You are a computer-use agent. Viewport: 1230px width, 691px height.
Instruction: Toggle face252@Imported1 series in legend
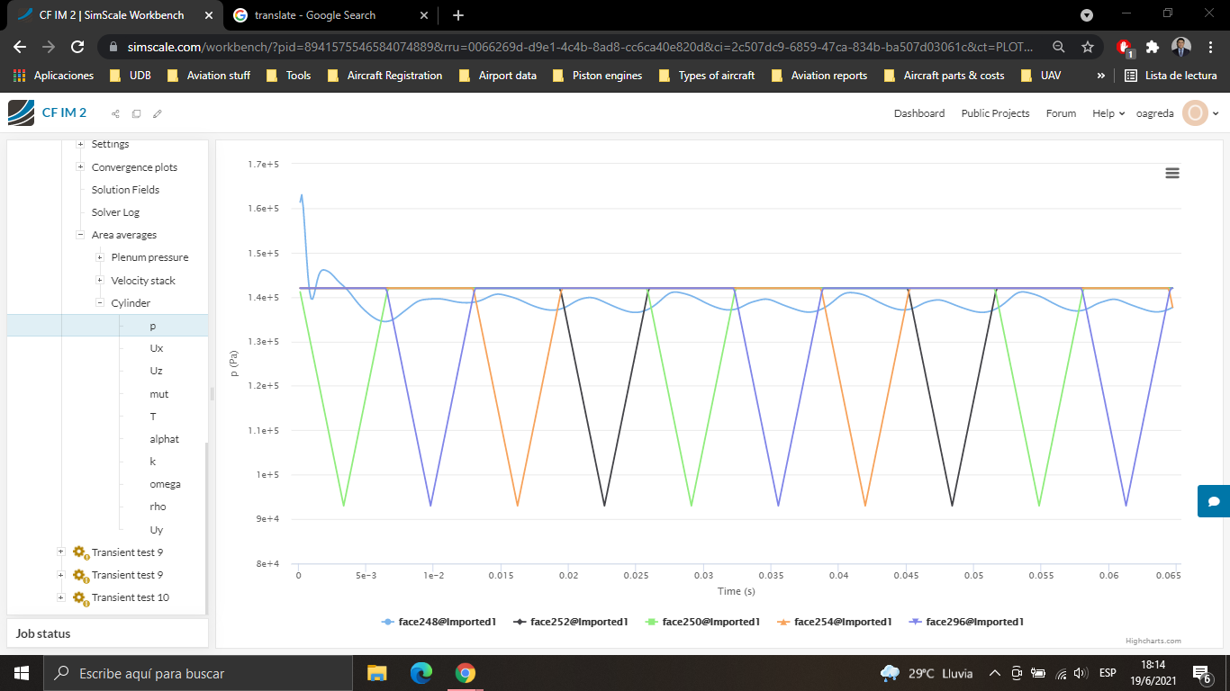tap(570, 622)
